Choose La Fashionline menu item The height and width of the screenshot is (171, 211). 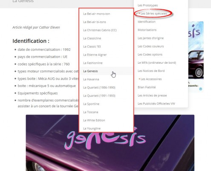(93, 63)
